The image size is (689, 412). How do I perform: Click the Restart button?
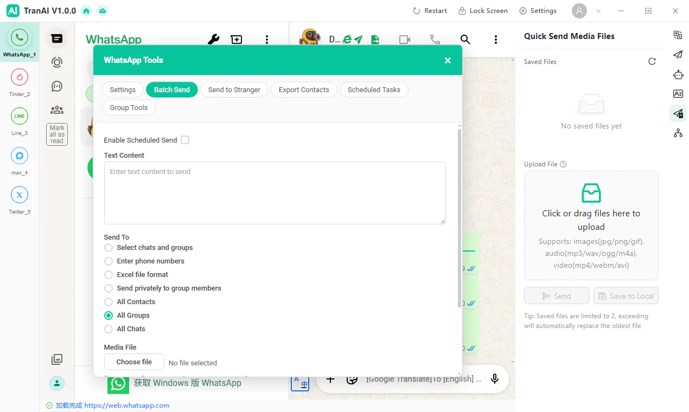click(x=430, y=11)
